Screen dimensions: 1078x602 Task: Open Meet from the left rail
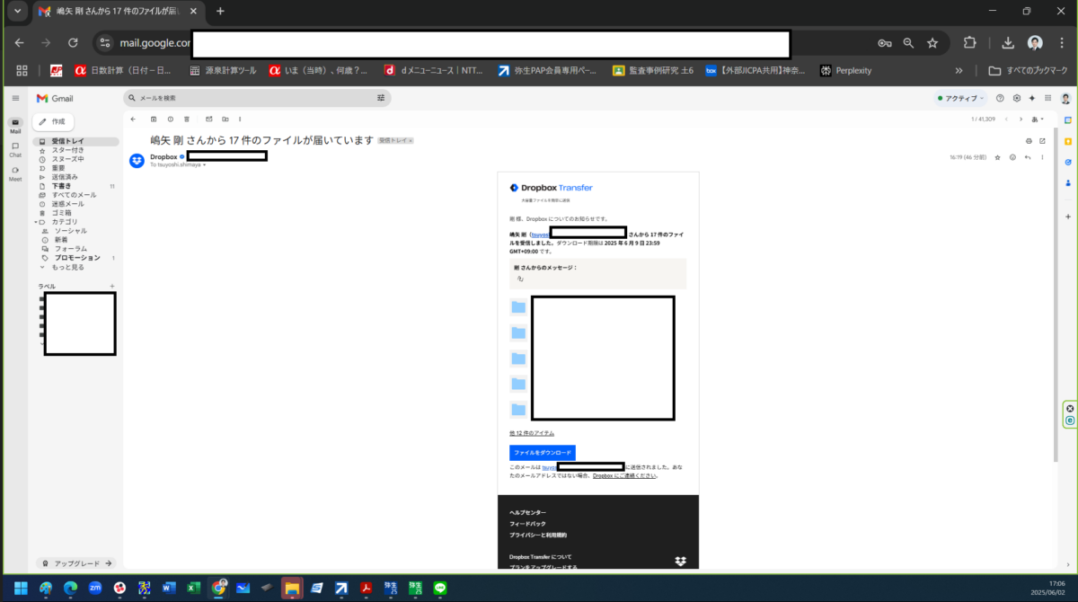pos(15,173)
